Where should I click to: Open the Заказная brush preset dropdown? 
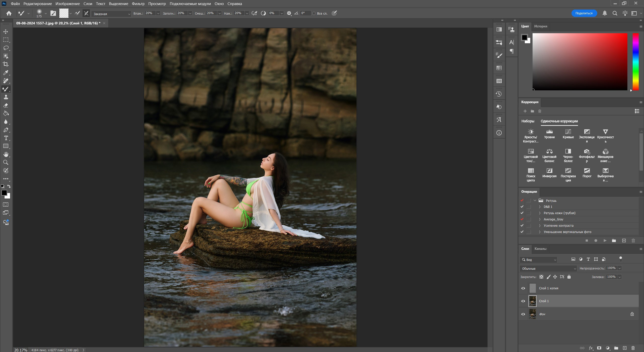[111, 14]
